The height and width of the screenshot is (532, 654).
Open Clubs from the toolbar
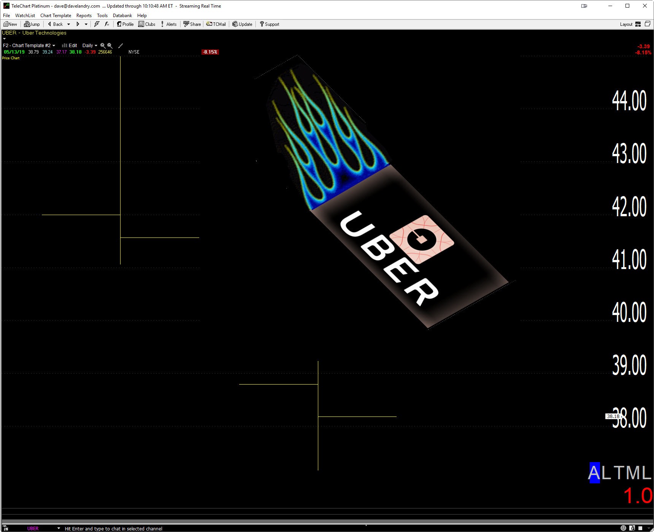click(x=147, y=24)
